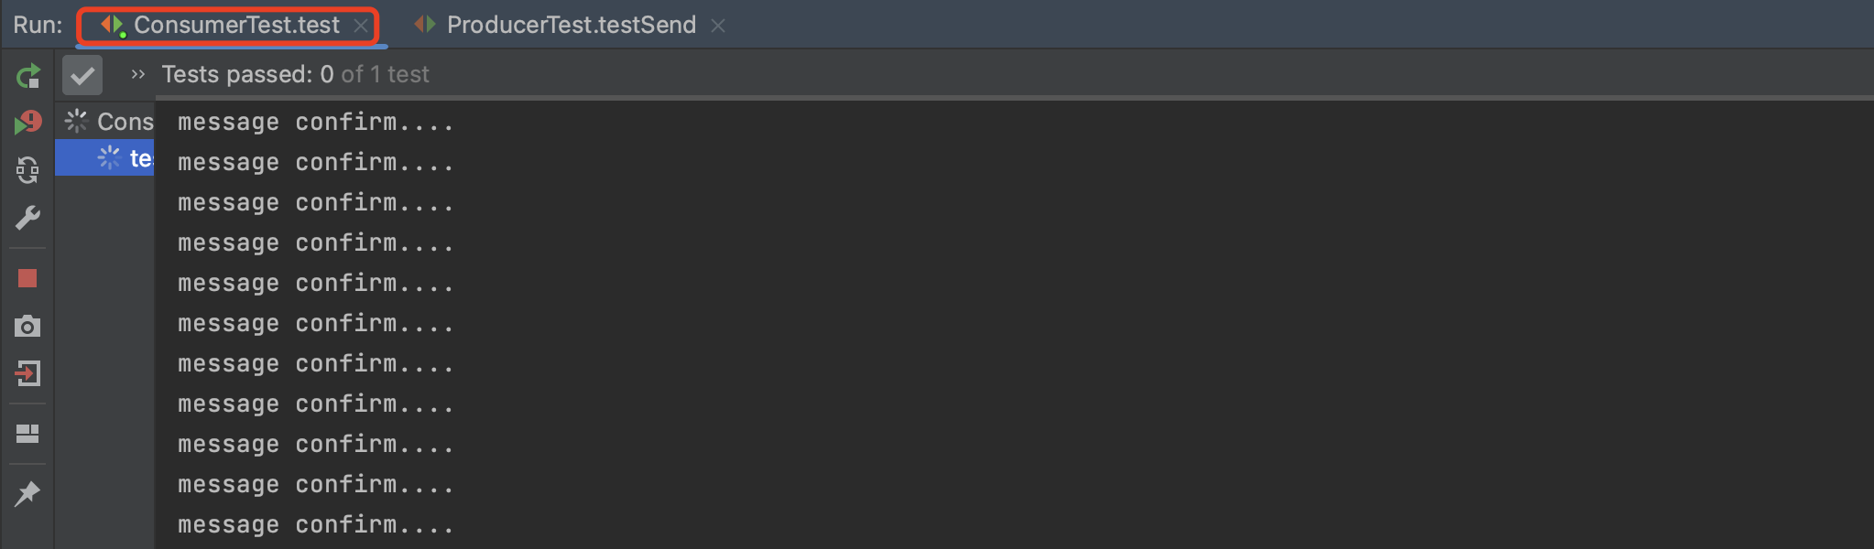The width and height of the screenshot is (1874, 549).
Task: Click the Restore Layout icon
Action: coord(27,434)
